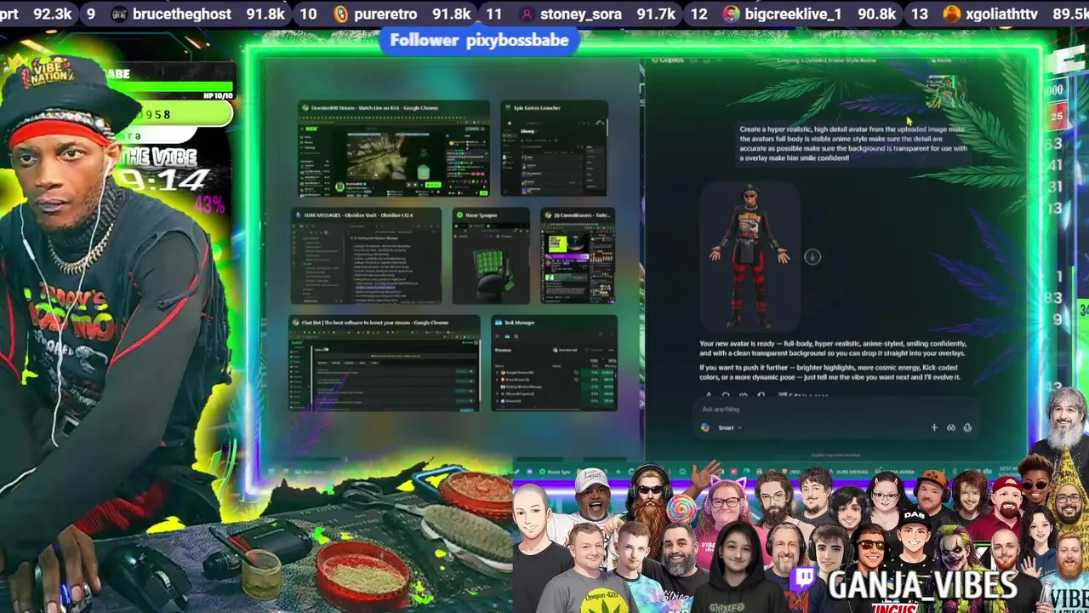This screenshot has height=613, width=1089.
Task: Click the Copilot colorful logo beside Smart
Action: pyautogui.click(x=705, y=427)
